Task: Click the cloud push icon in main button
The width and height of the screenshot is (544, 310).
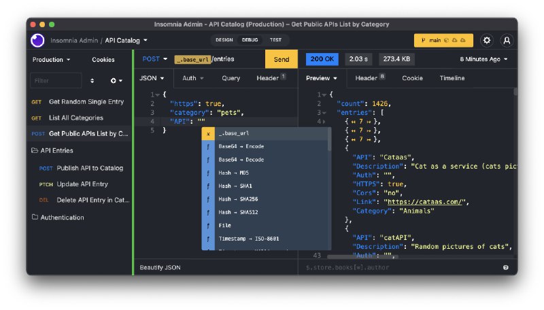Action: pyautogui.click(x=463, y=41)
